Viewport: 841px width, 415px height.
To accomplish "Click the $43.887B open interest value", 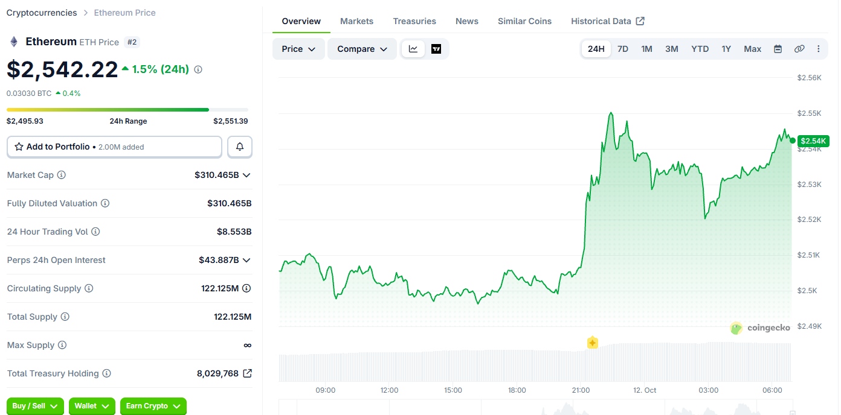I will (219, 260).
